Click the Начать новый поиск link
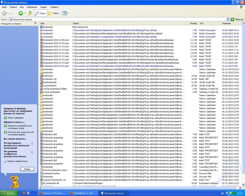This screenshot has width=245, height=196. (17, 161)
